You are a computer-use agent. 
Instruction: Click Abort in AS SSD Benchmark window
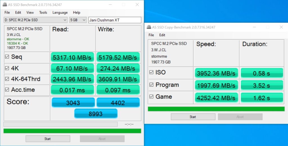[102, 139]
